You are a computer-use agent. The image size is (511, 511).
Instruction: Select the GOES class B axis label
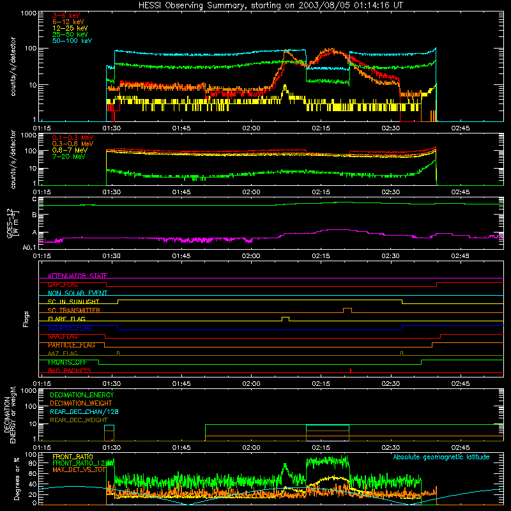tap(34, 215)
